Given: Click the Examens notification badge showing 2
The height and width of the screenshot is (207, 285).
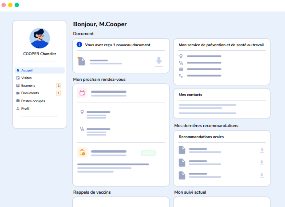Looking at the screenshot, I should pos(58,85).
